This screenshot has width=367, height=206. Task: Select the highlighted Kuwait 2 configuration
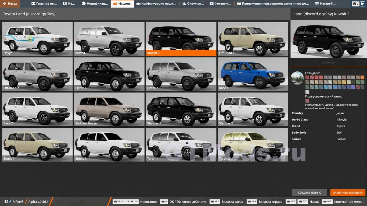[x=181, y=39]
